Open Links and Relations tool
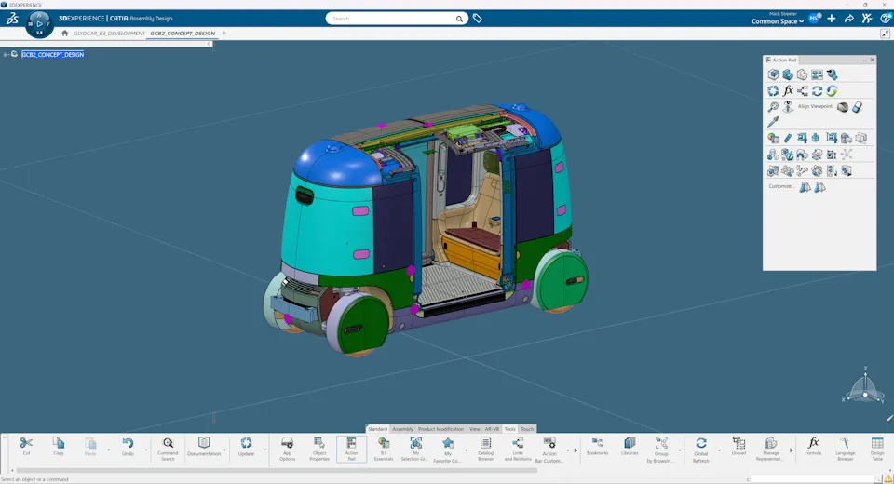 pos(517,447)
